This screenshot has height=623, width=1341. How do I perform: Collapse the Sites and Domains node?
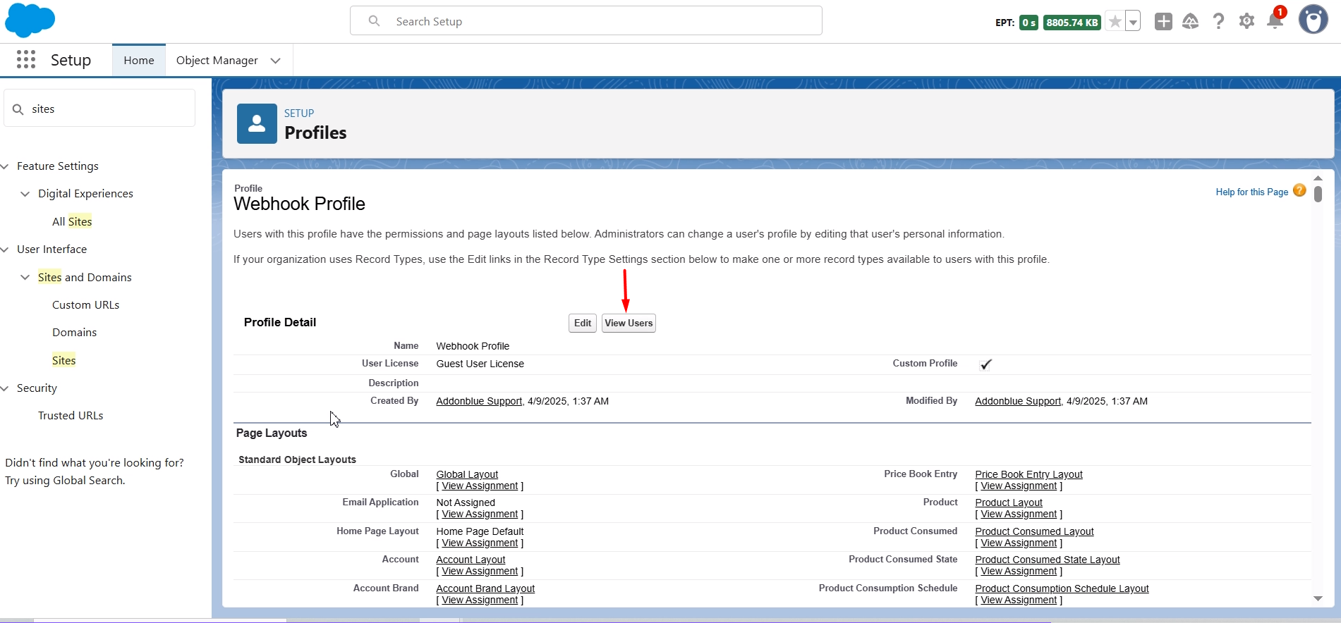pos(25,278)
